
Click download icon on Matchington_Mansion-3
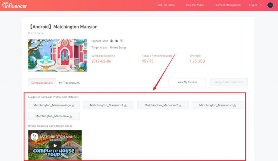coord(235,105)
